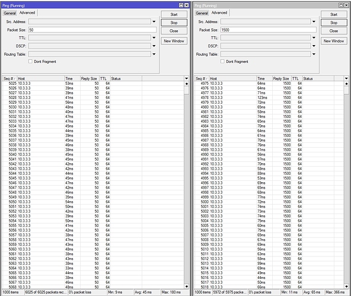Screen dimensions: 351x296
Task: Click TTL input field in right window
Action: tap(266, 38)
